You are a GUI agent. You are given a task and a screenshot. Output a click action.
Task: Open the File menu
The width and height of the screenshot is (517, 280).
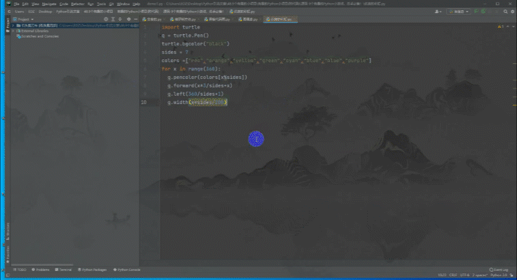(16, 4)
